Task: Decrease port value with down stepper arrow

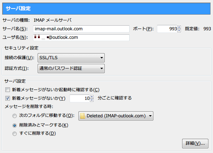Action: (x=179, y=30)
